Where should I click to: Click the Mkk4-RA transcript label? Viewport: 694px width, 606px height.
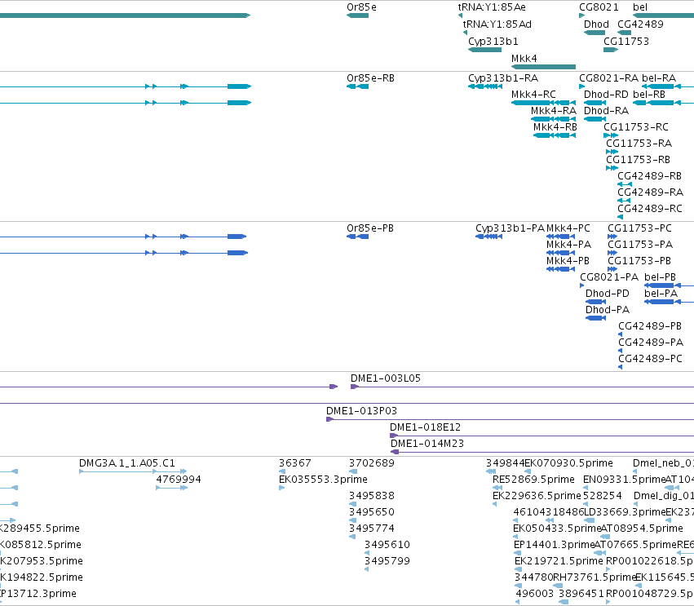coord(554,111)
